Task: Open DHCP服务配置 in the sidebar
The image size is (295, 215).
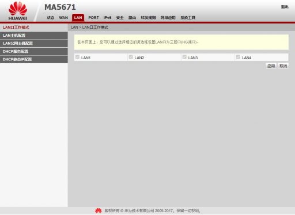Action: click(x=34, y=51)
